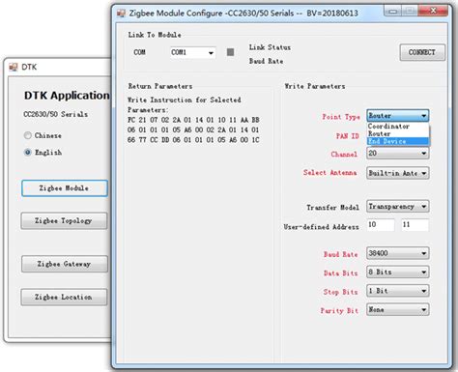Click the DTK Application heading
The height and width of the screenshot is (372, 458).
(67, 96)
